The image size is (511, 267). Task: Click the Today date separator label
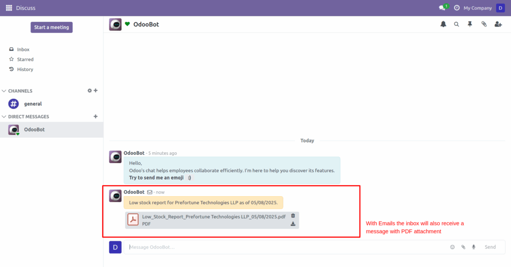point(307,141)
